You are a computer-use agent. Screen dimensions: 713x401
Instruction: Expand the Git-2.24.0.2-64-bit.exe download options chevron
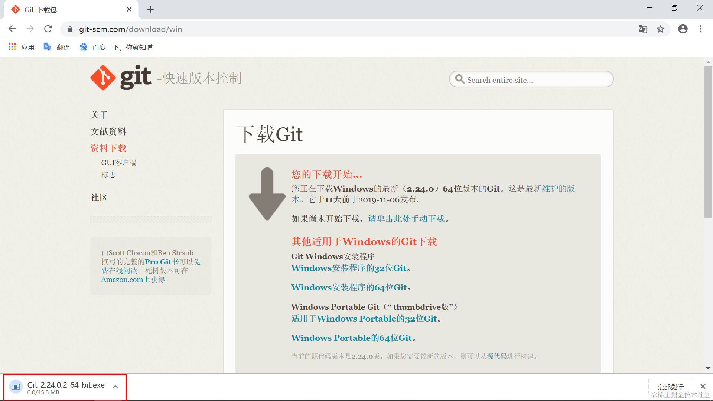tap(115, 387)
